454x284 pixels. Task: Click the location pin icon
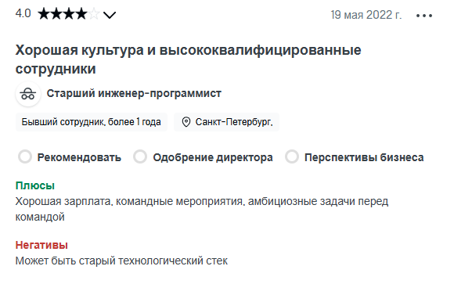(186, 122)
